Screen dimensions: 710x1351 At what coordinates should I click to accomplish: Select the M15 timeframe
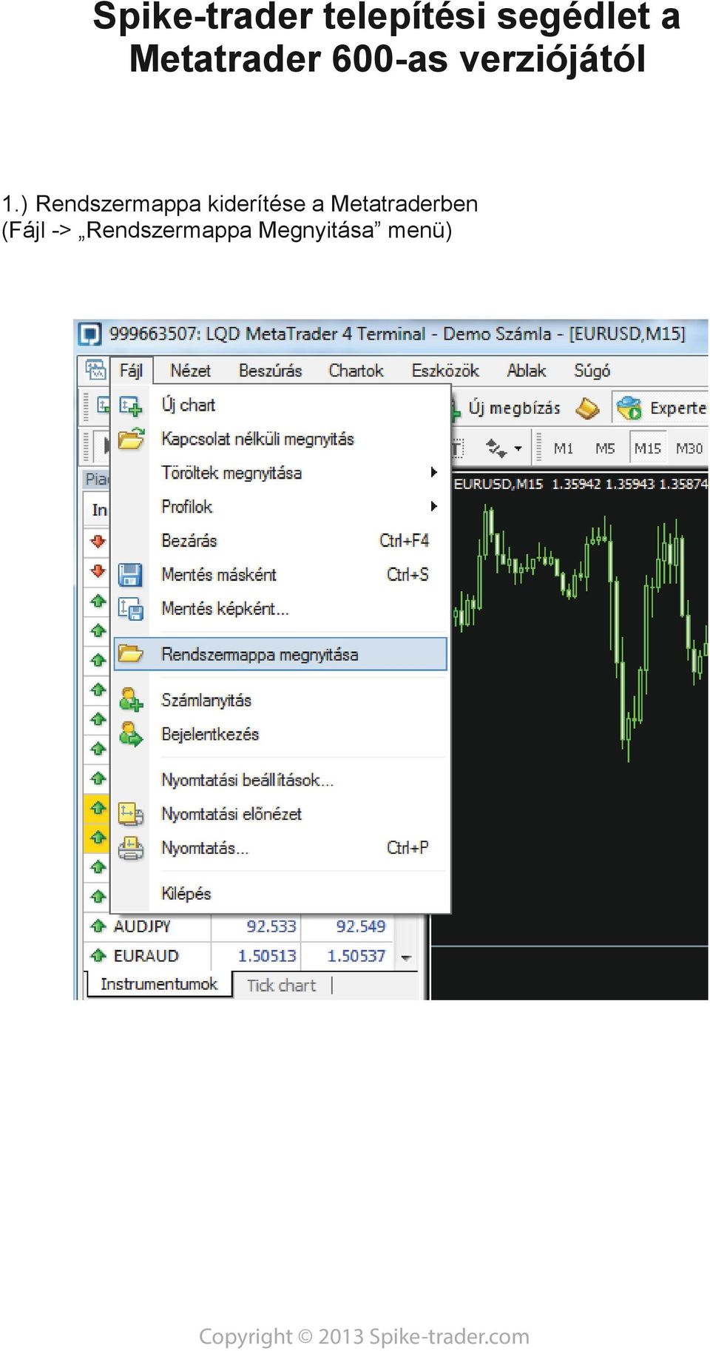tap(648, 448)
